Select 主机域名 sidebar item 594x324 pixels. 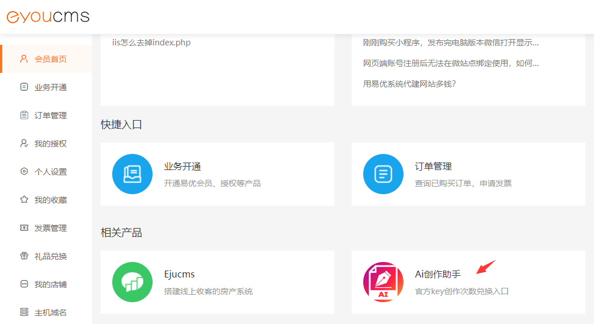coord(46,313)
